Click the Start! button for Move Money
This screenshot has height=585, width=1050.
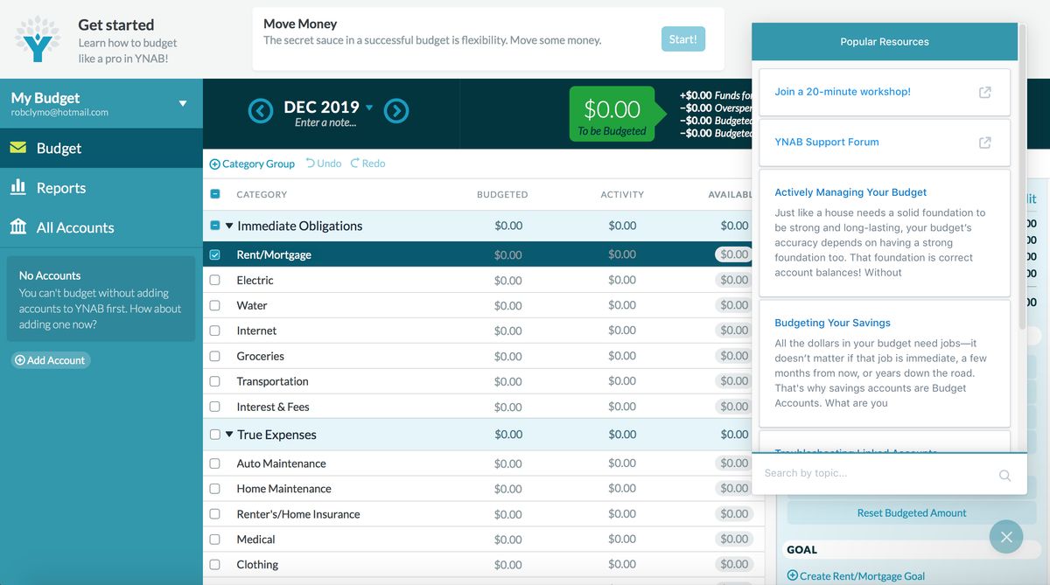[x=682, y=38]
